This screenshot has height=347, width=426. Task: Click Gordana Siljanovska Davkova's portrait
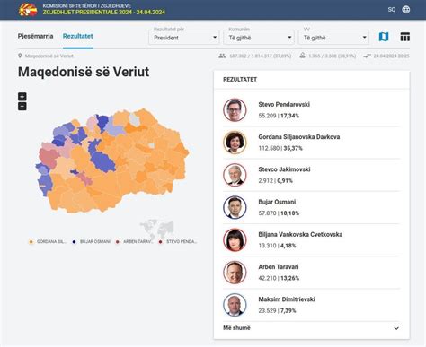point(235,143)
